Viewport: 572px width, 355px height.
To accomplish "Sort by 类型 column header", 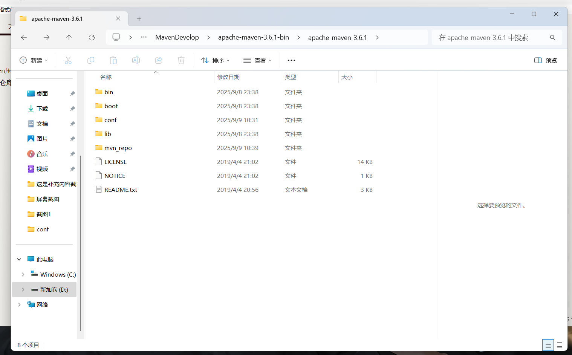I will (x=291, y=77).
